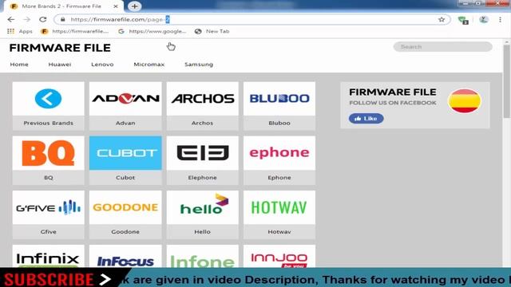Open the Lenovo menu item

[x=102, y=65]
